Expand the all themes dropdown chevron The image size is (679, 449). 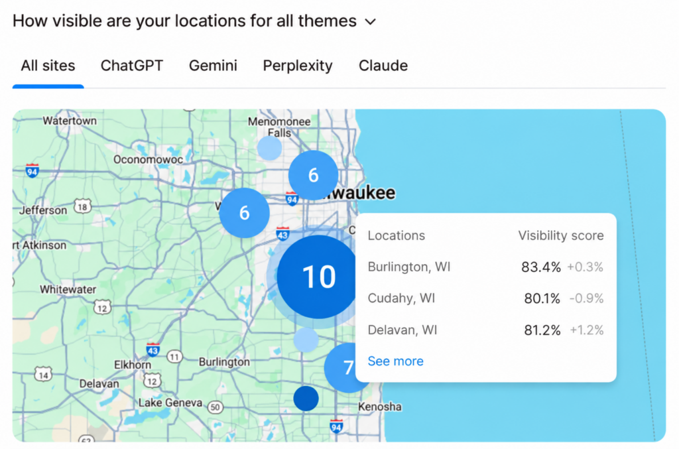(x=370, y=21)
